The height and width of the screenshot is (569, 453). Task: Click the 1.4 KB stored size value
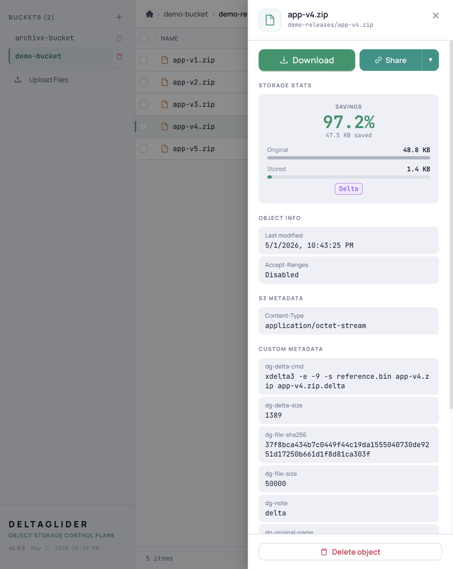(x=418, y=169)
